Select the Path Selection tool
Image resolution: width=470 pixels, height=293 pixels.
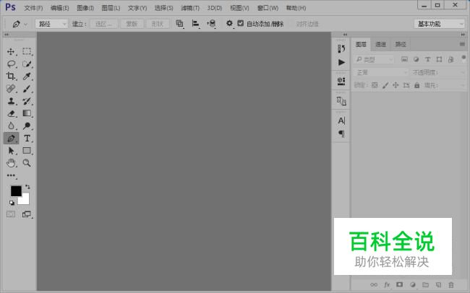(x=11, y=151)
